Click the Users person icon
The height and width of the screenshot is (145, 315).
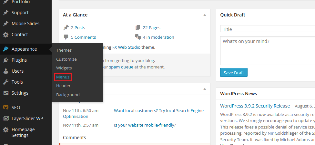click(5, 71)
